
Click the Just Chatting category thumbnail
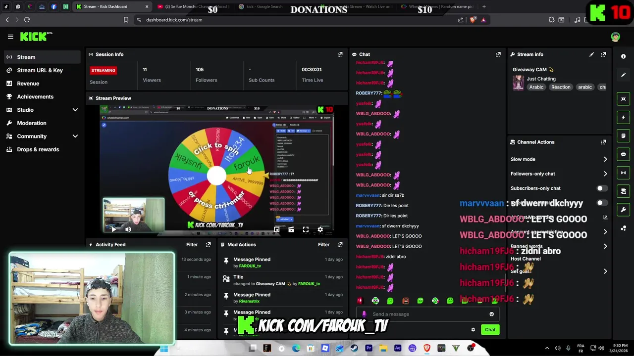(x=518, y=83)
